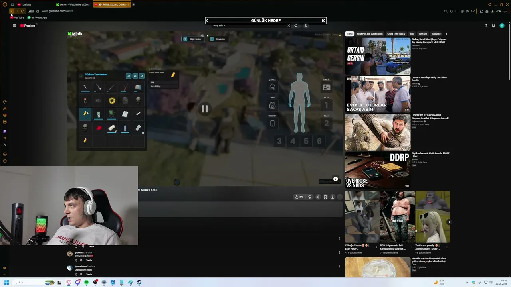The image size is (511, 287).
Task: Open YouTube notifications bell
Action: [x=493, y=26]
